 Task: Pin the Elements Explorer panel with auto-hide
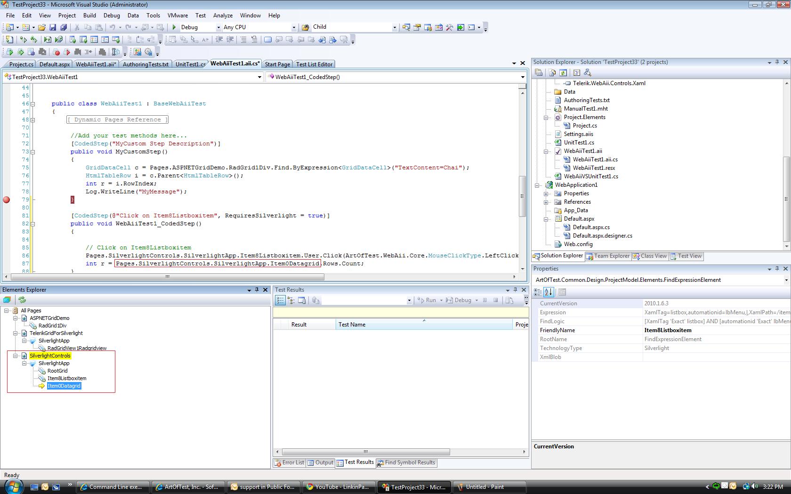coord(257,290)
